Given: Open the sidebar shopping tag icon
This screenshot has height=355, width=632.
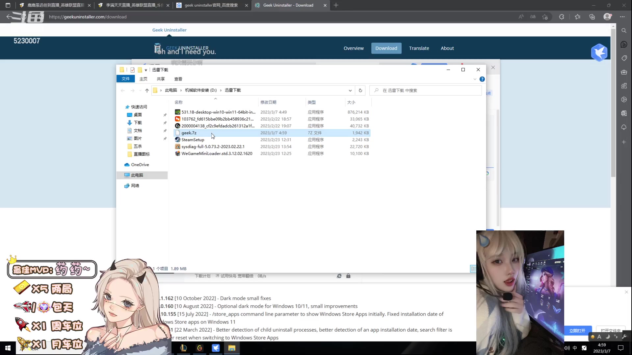Looking at the screenshot, I should pyautogui.click(x=624, y=58).
